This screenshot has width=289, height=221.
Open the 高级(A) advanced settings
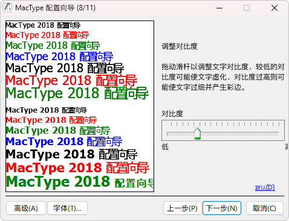26,208
